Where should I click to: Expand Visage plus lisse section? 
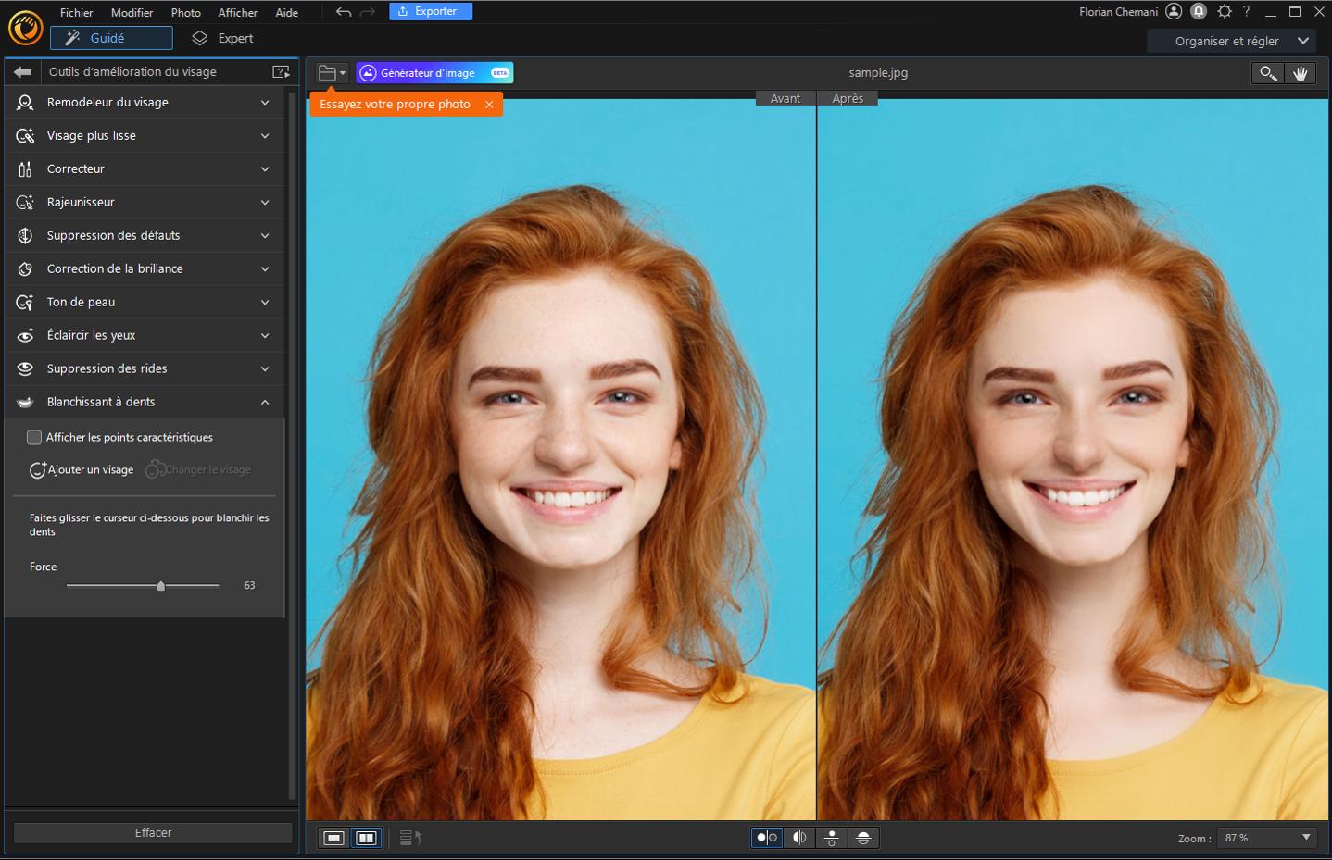(265, 136)
